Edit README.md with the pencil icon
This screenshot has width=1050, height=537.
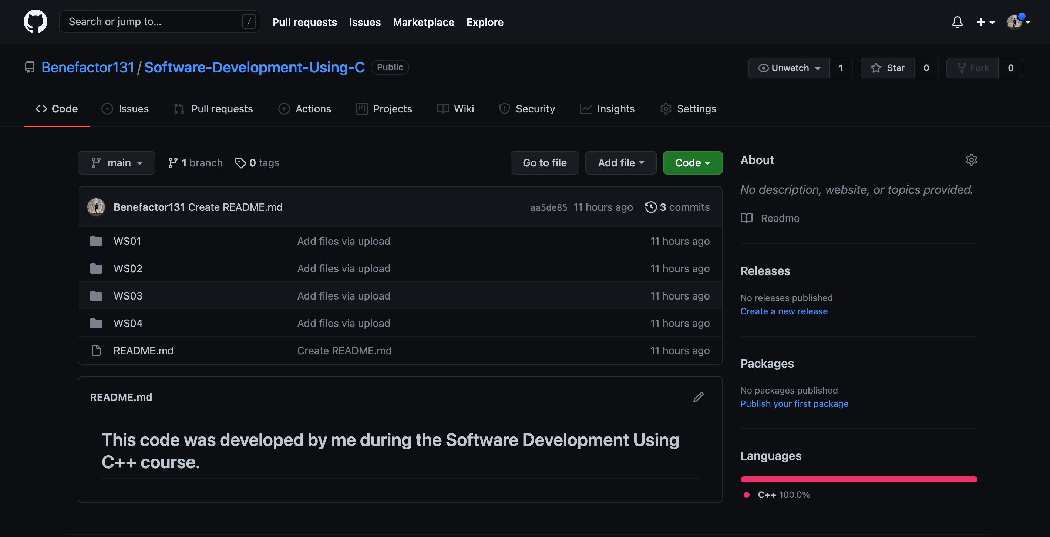coord(698,397)
